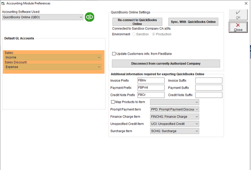Tick the Map Products to Item checkbox
The width and height of the screenshot is (251, 170).
click(113, 102)
